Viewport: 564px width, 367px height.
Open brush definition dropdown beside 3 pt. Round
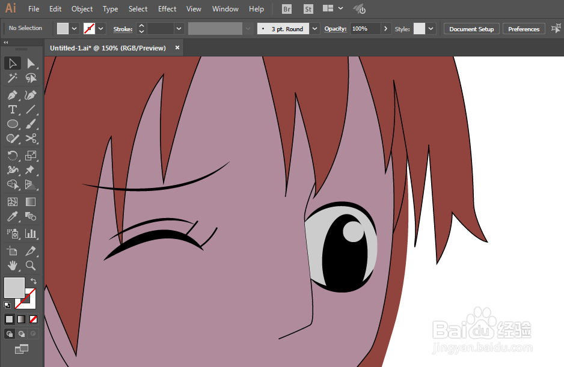314,29
